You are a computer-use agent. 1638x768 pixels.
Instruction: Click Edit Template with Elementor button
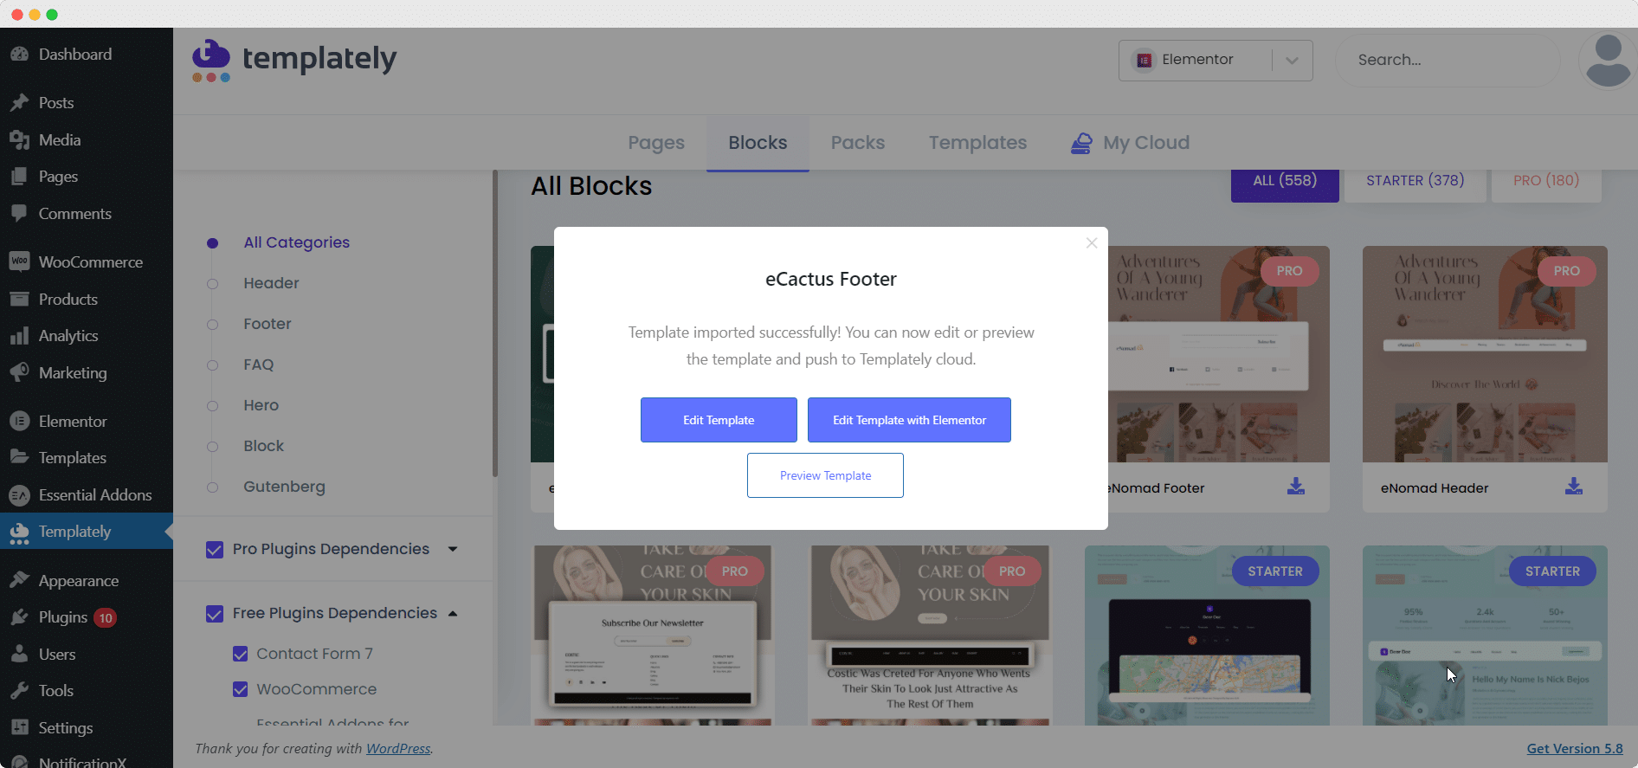pos(909,420)
